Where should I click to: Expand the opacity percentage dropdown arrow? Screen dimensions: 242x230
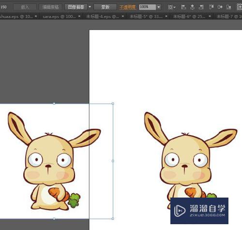(159, 7)
